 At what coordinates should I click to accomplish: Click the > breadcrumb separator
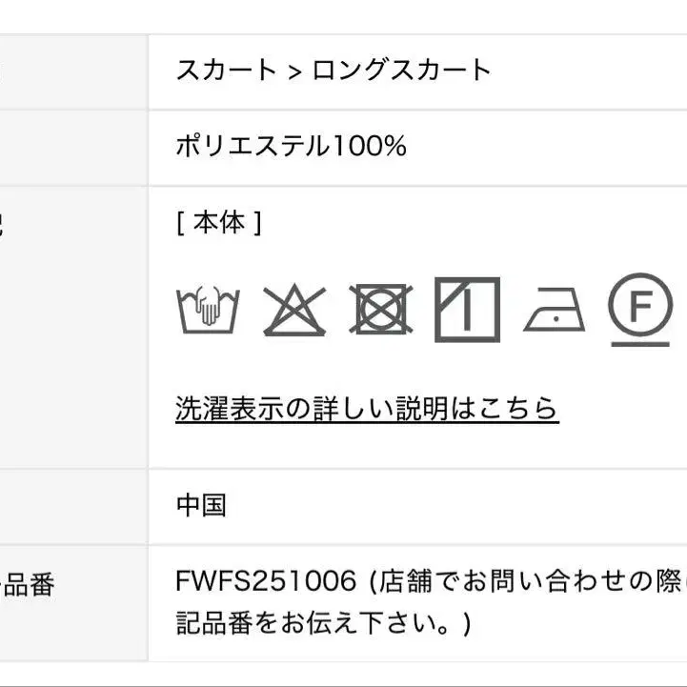294,71
